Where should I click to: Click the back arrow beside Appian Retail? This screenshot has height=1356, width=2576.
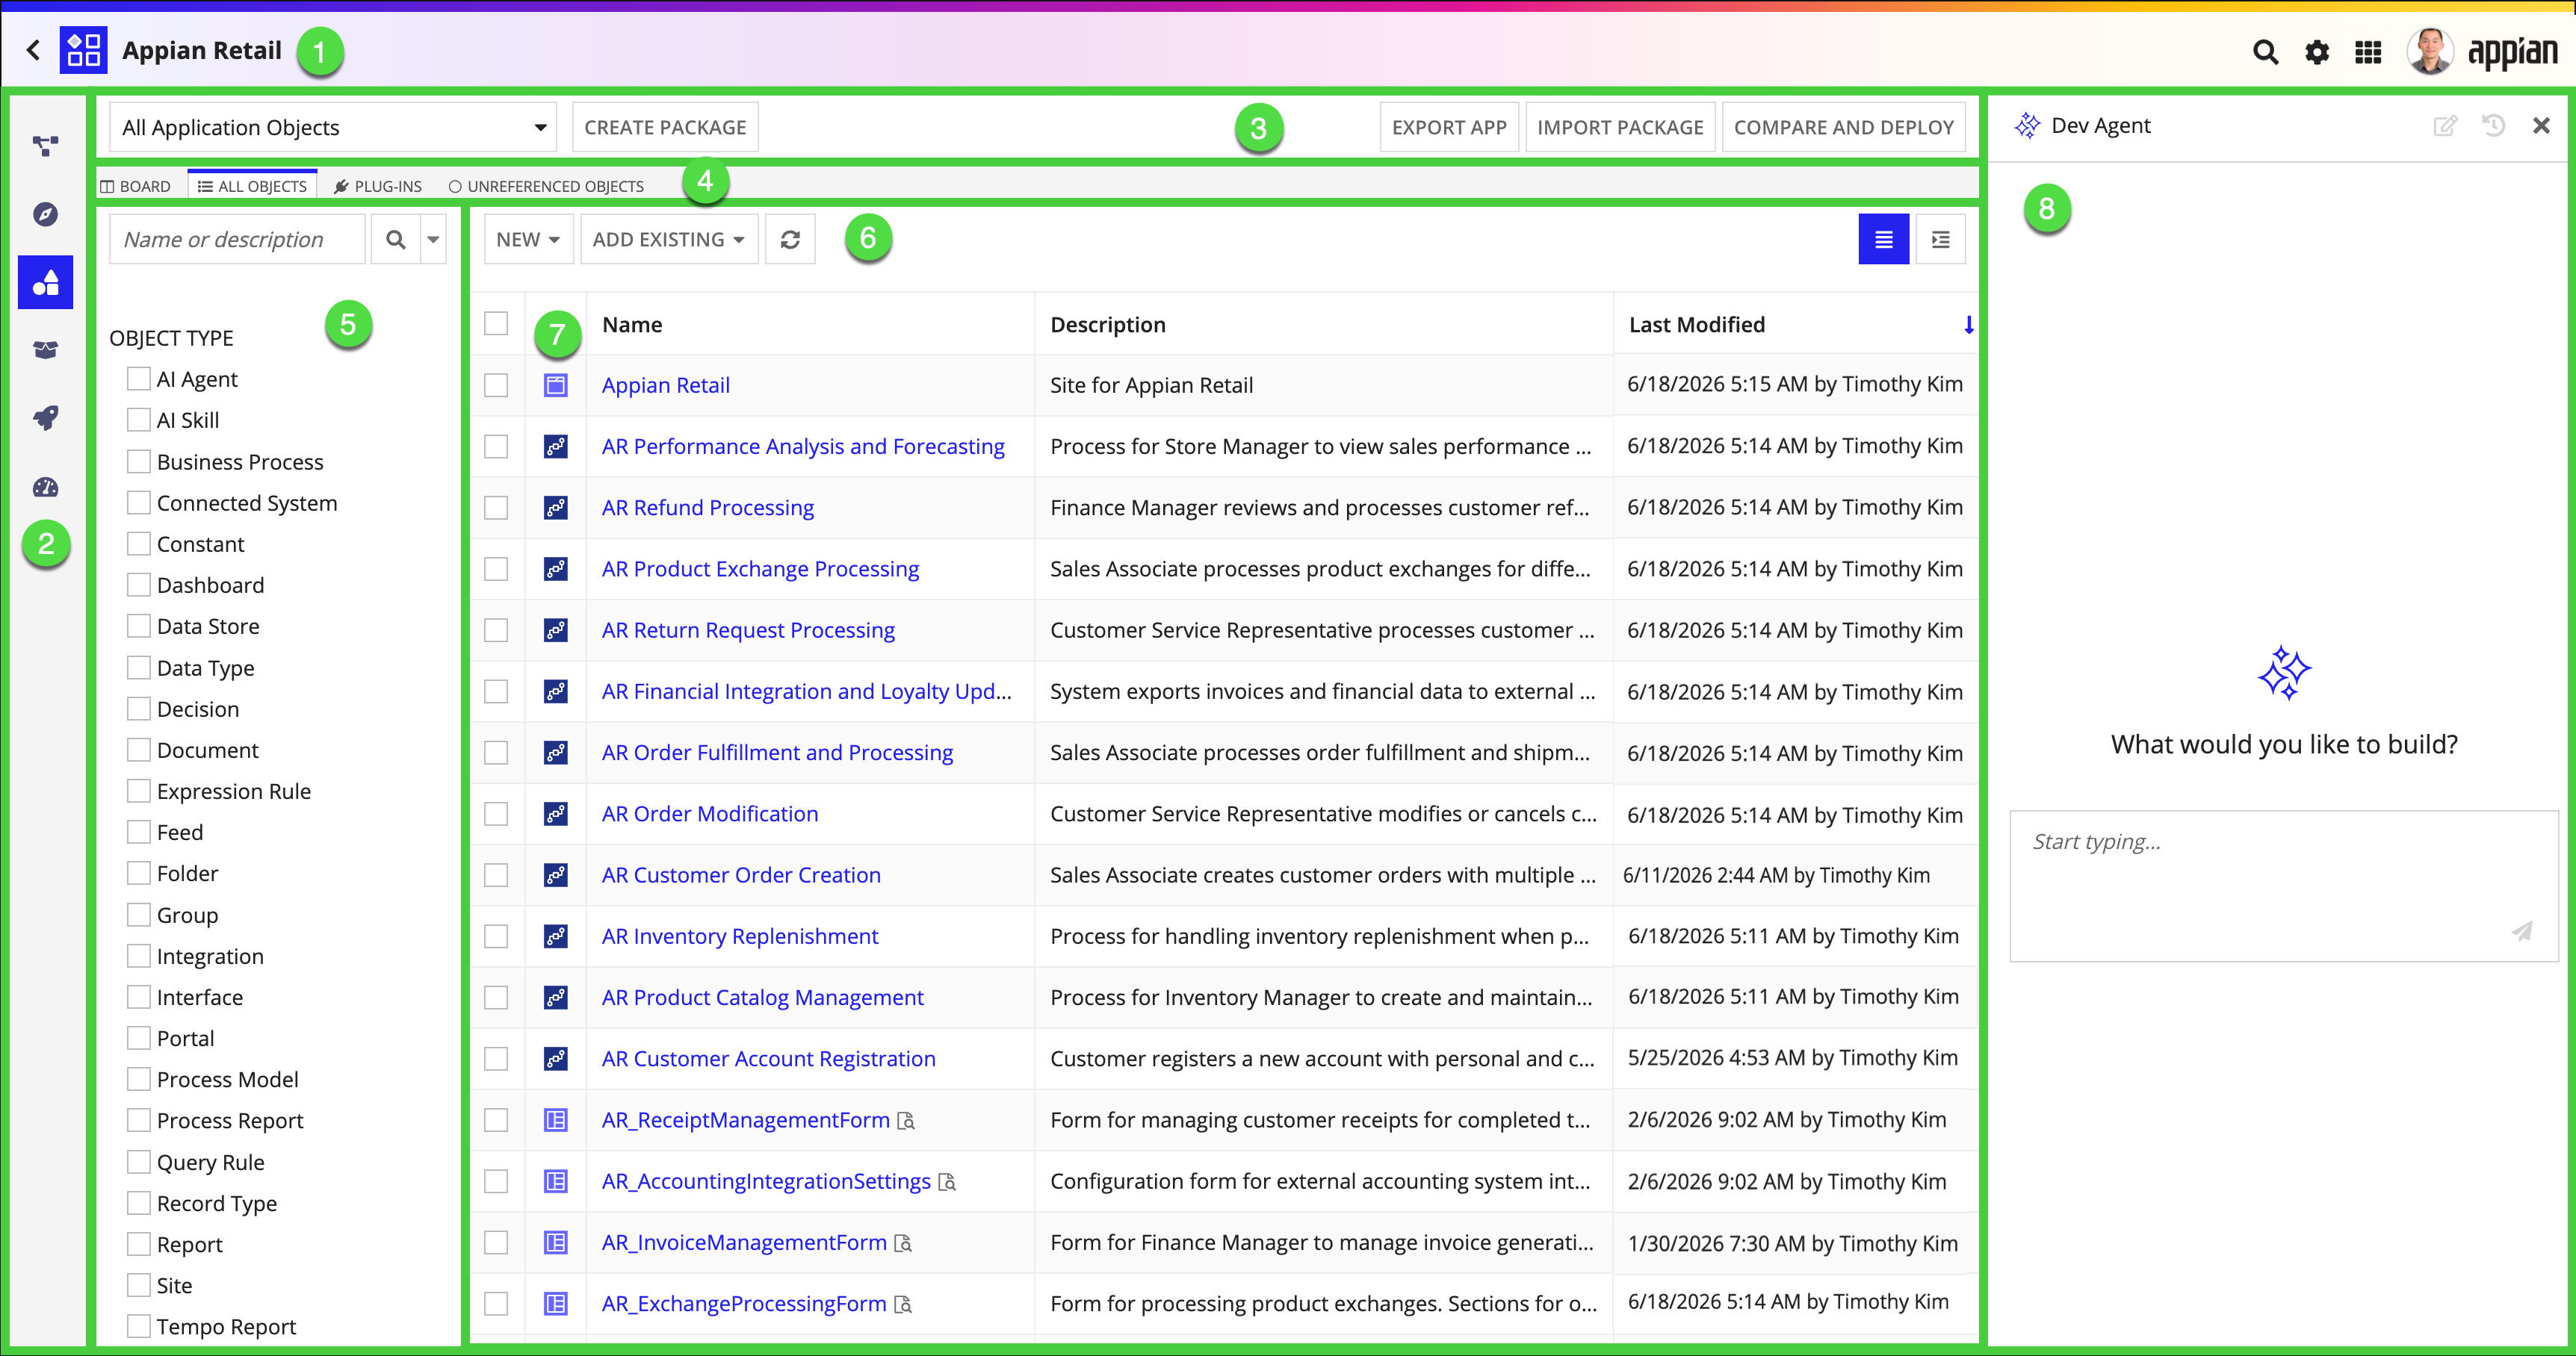click(x=34, y=50)
